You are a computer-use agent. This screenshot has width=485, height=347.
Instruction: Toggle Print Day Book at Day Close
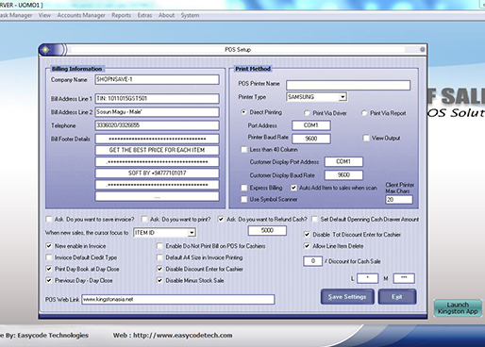point(49,269)
